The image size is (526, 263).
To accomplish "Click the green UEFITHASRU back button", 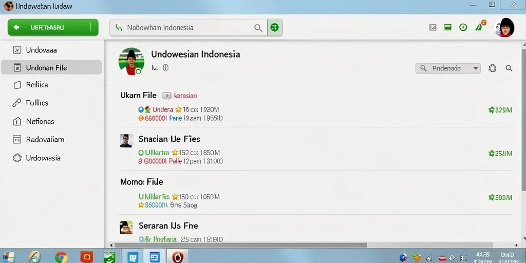I will (53, 28).
